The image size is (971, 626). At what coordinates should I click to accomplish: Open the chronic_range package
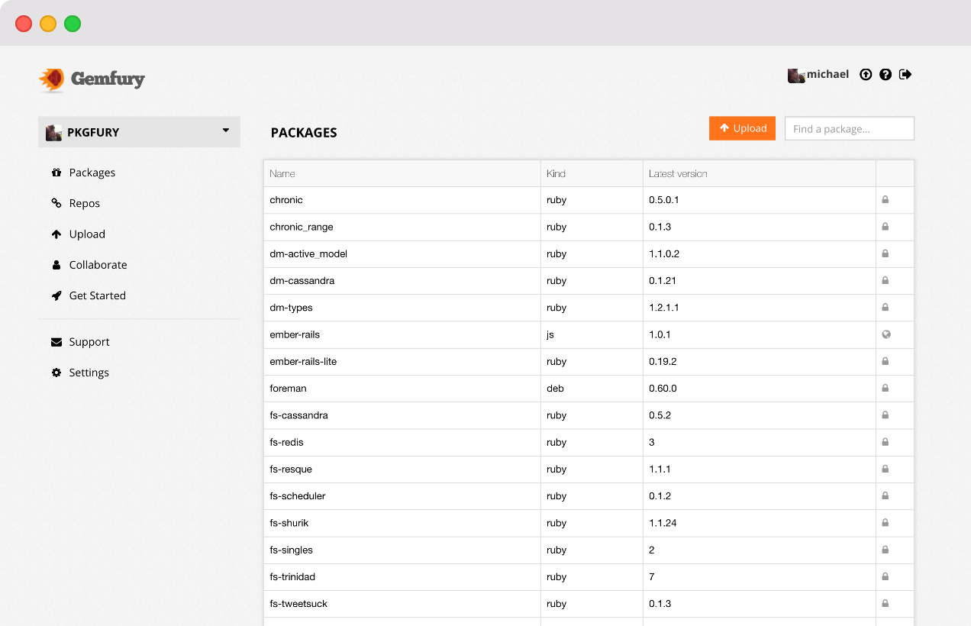302,227
